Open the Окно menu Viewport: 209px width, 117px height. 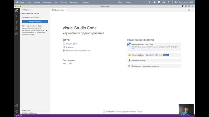120,2
